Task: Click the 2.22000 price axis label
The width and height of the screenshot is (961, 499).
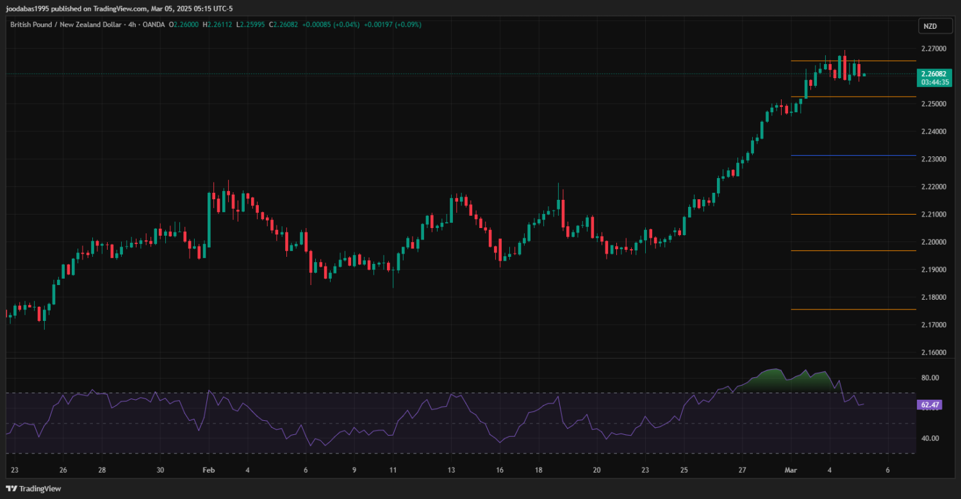Action: pos(934,186)
